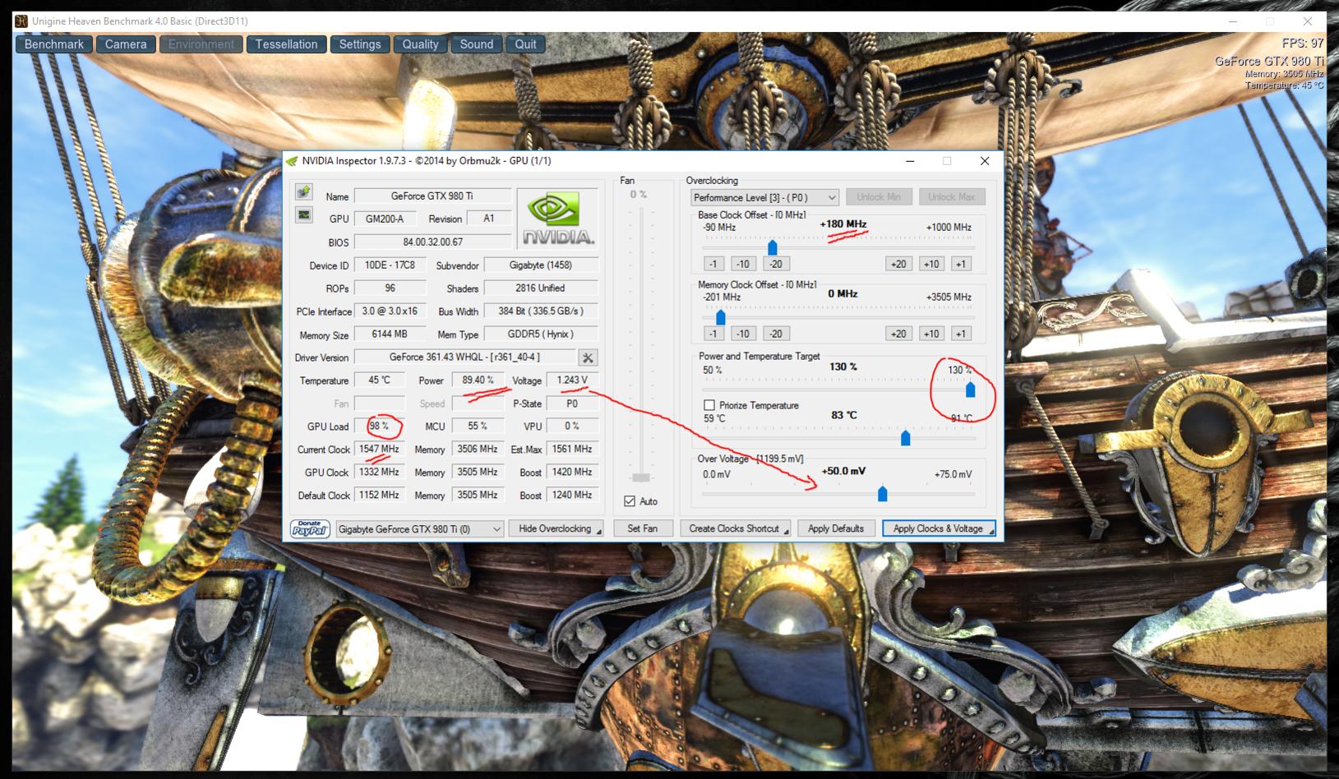
Task: Click the Est.Max value 1561 MHz
Action: click(x=572, y=449)
